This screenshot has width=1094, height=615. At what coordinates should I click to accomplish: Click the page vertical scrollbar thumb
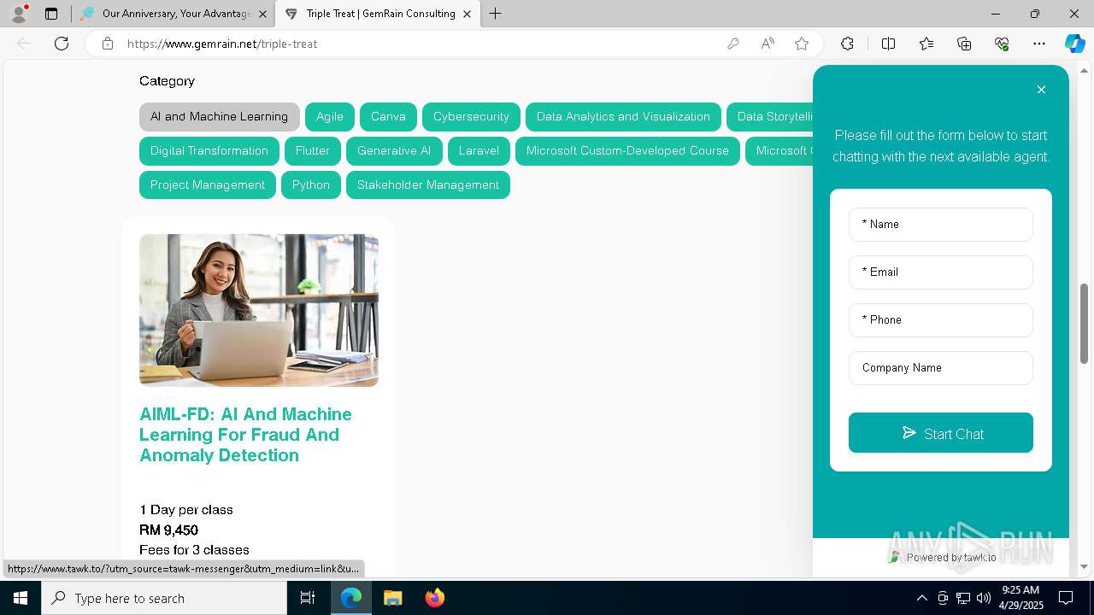pyautogui.click(x=1085, y=325)
